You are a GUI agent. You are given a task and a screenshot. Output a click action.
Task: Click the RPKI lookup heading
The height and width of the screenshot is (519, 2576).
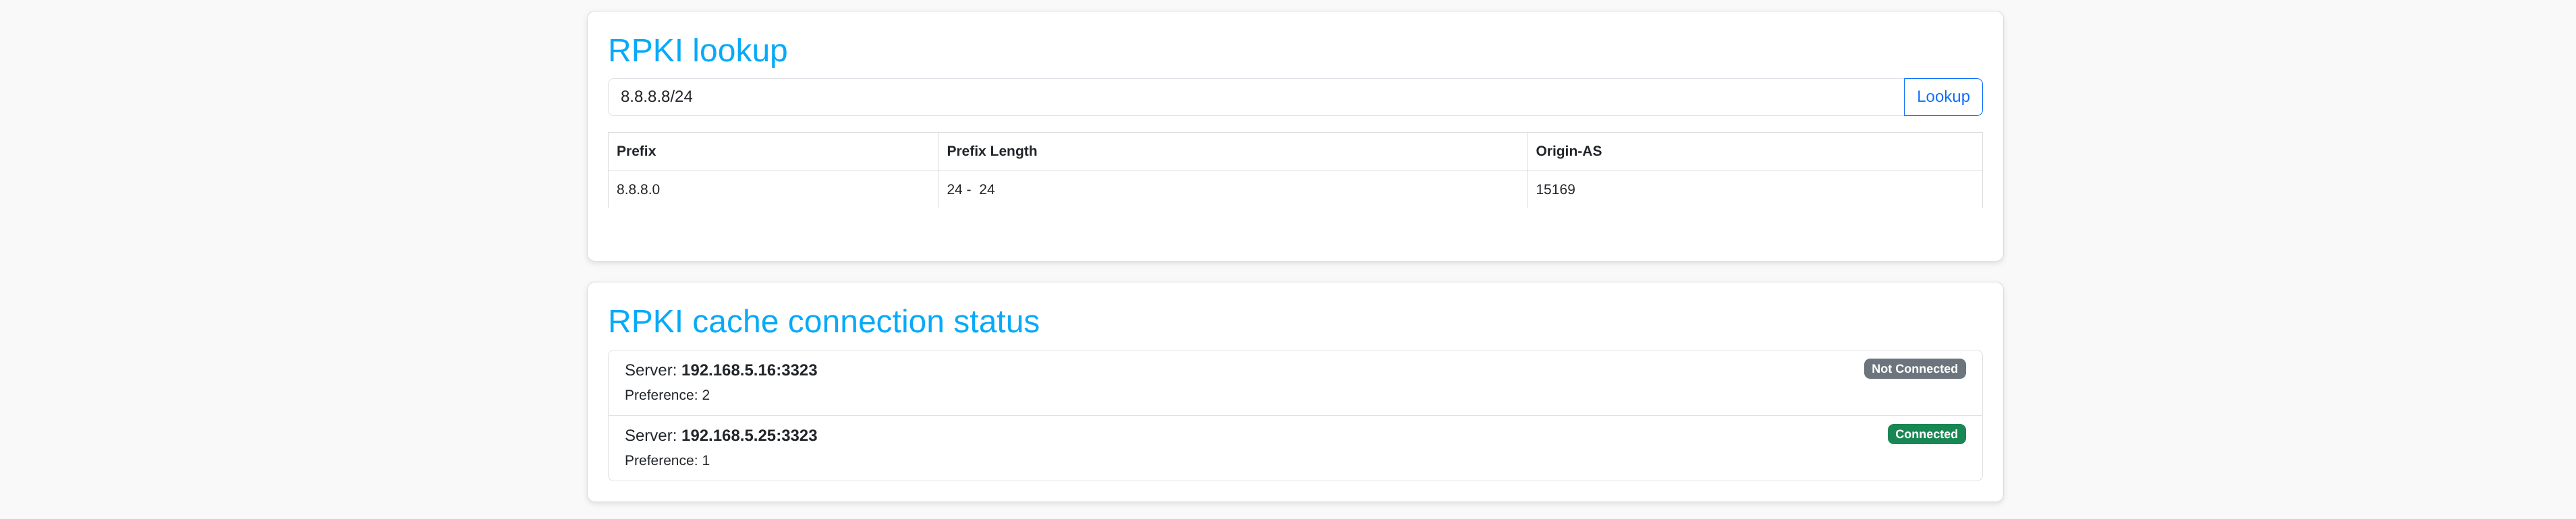click(697, 50)
